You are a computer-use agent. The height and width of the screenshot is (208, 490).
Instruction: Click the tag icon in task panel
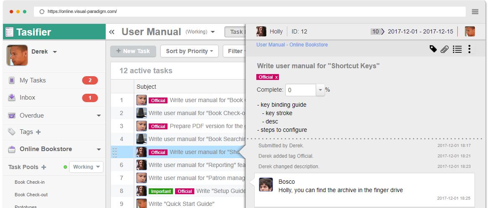pyautogui.click(x=433, y=49)
